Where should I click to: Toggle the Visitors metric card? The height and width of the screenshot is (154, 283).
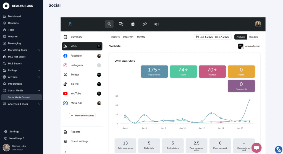(212, 72)
